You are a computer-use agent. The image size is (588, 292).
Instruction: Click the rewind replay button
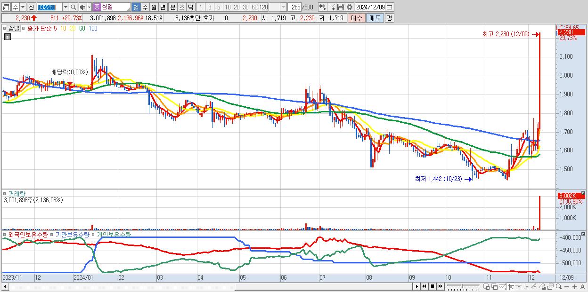click(x=424, y=286)
